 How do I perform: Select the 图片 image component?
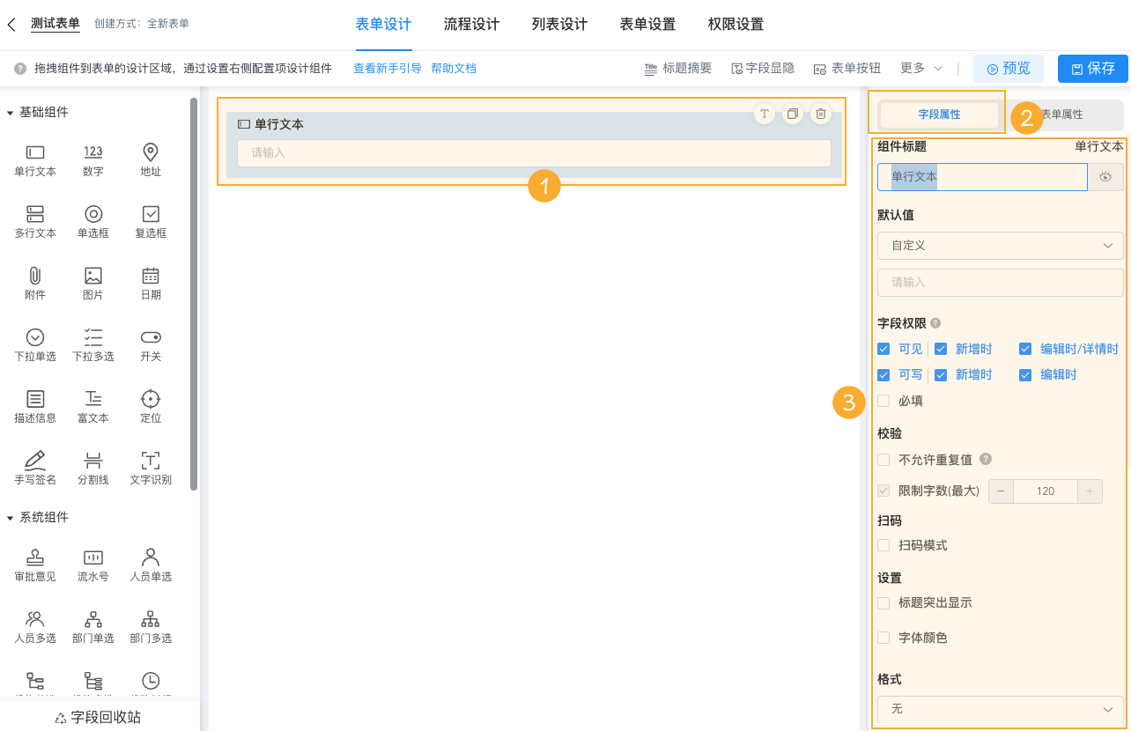[92, 281]
